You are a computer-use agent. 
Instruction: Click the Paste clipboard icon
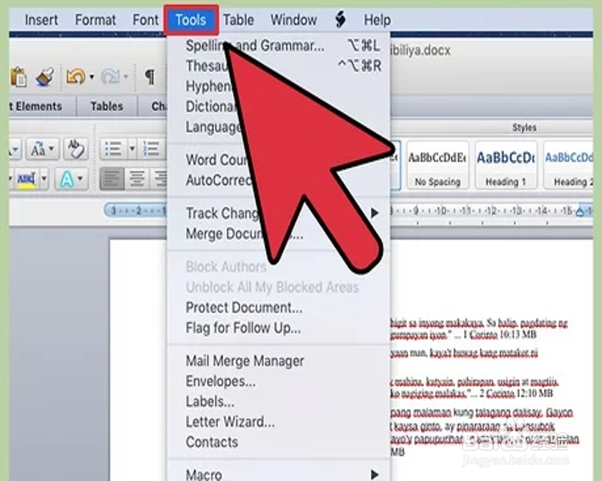(x=19, y=77)
